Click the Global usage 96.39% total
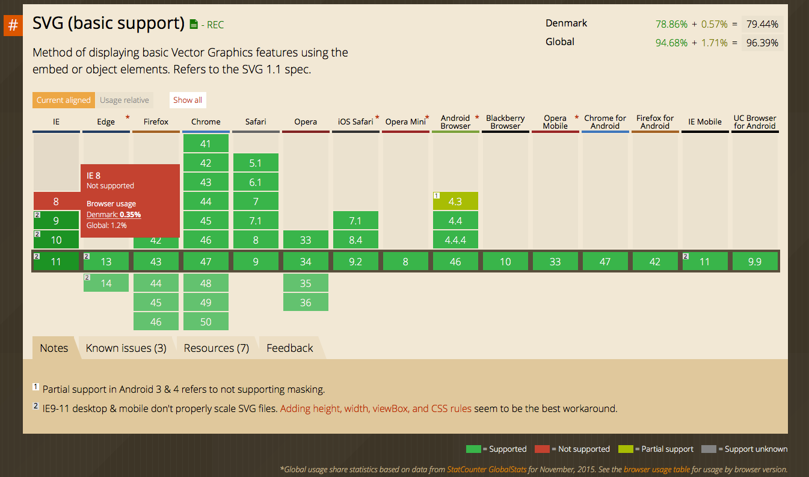This screenshot has height=477, width=809. pyautogui.click(x=762, y=43)
